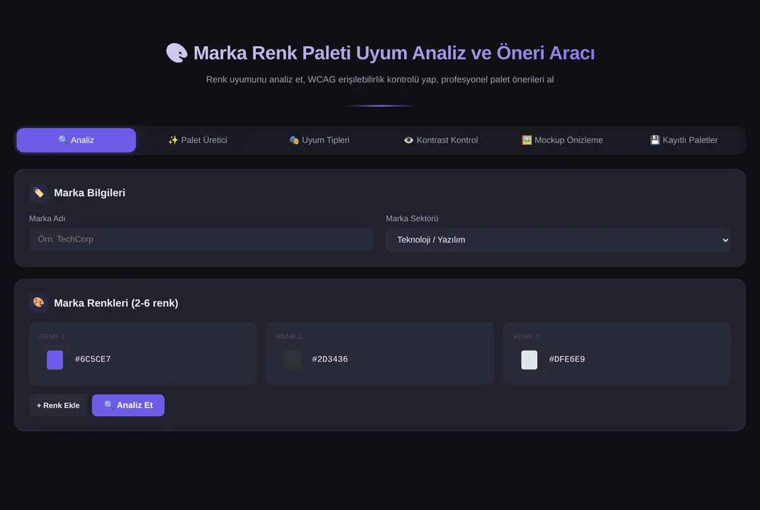The width and height of the screenshot is (760, 510).
Task: Click the "RENK 3" label
Action: 526,337
